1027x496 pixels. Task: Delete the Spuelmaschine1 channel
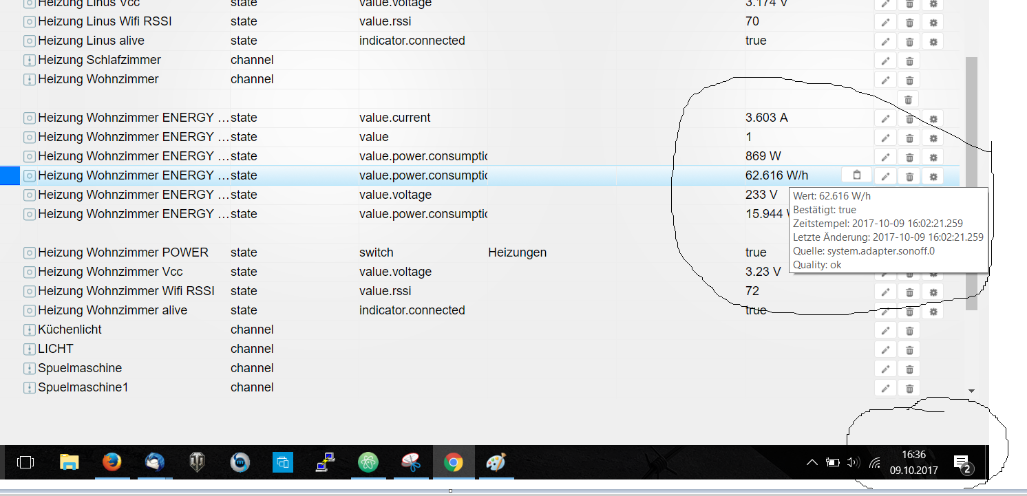(x=909, y=388)
